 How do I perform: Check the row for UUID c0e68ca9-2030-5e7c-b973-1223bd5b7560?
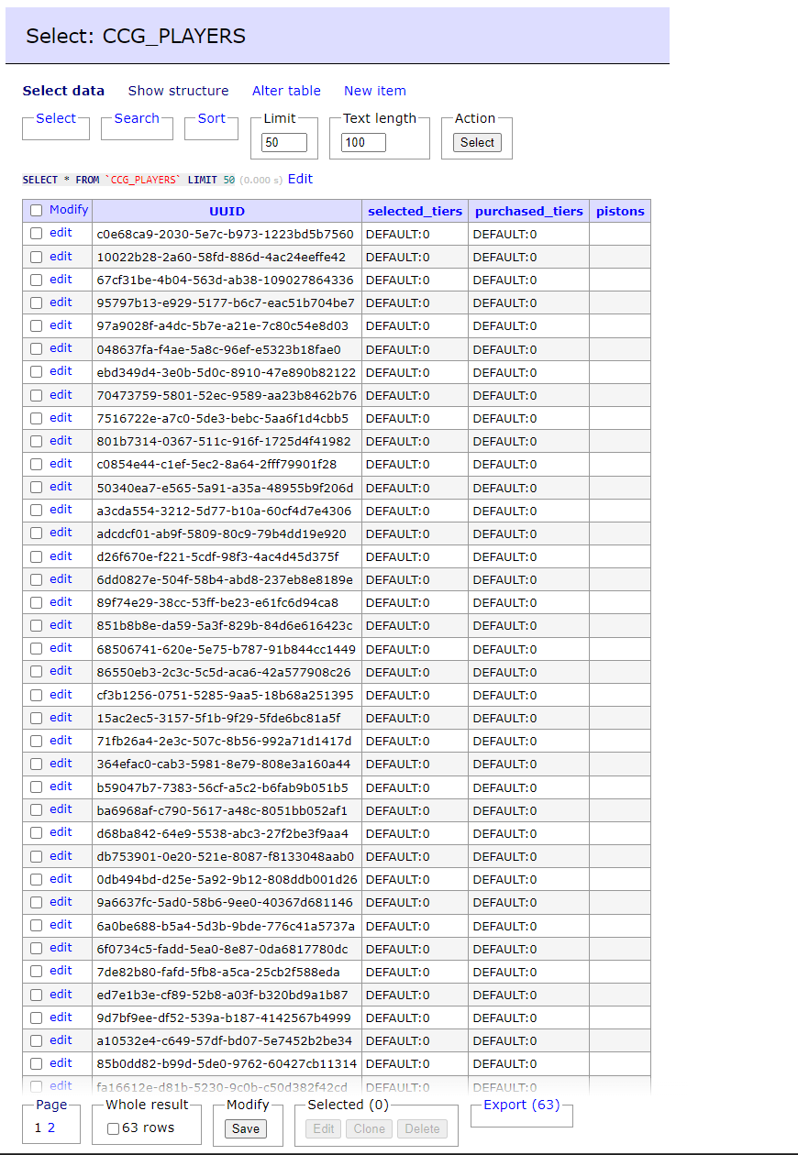tap(37, 234)
